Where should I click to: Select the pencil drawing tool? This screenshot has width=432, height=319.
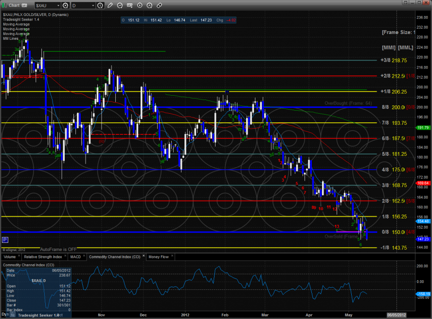(x=110, y=5)
